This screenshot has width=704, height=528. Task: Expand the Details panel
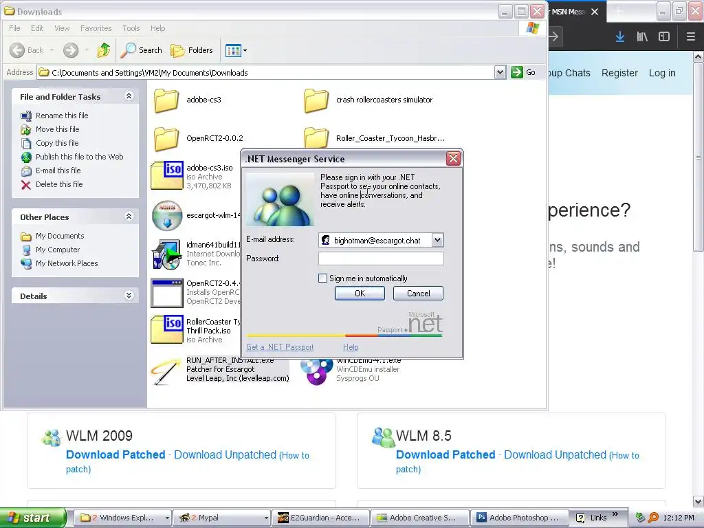tap(129, 296)
